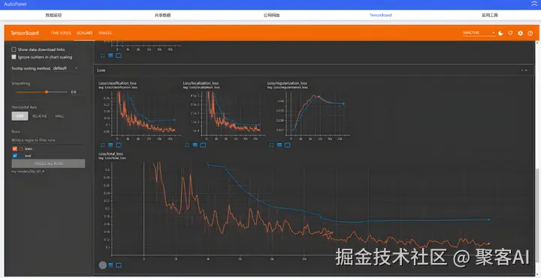
Task: Open the help question mark icon
Action: 530,33
